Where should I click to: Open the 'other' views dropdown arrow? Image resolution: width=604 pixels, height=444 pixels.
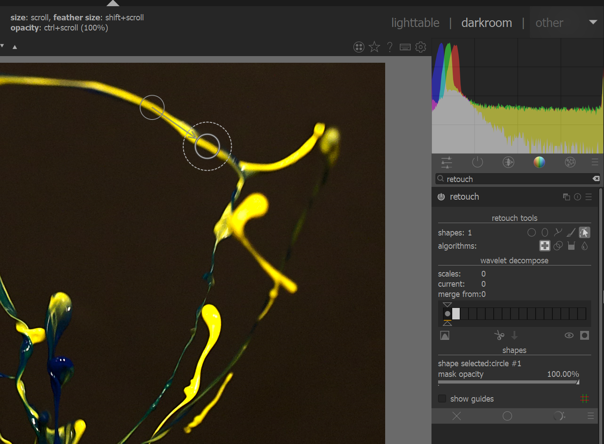coord(593,22)
